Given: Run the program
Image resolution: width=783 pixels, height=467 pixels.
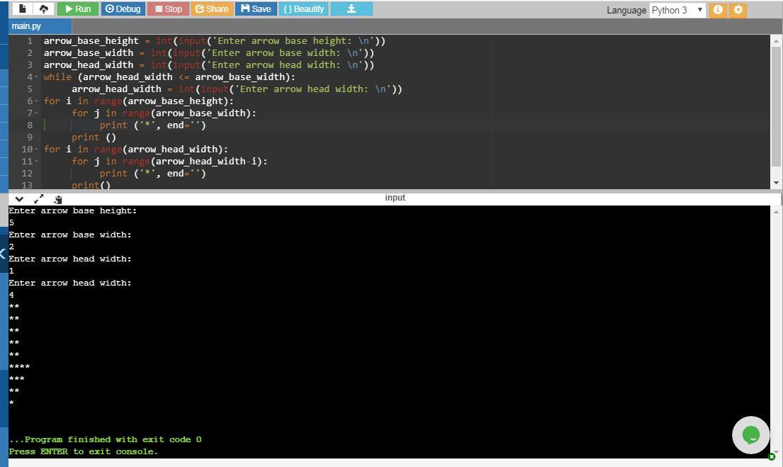Looking at the screenshot, I should click(x=77, y=9).
